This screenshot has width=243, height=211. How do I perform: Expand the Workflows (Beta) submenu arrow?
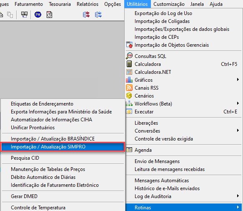(238, 103)
